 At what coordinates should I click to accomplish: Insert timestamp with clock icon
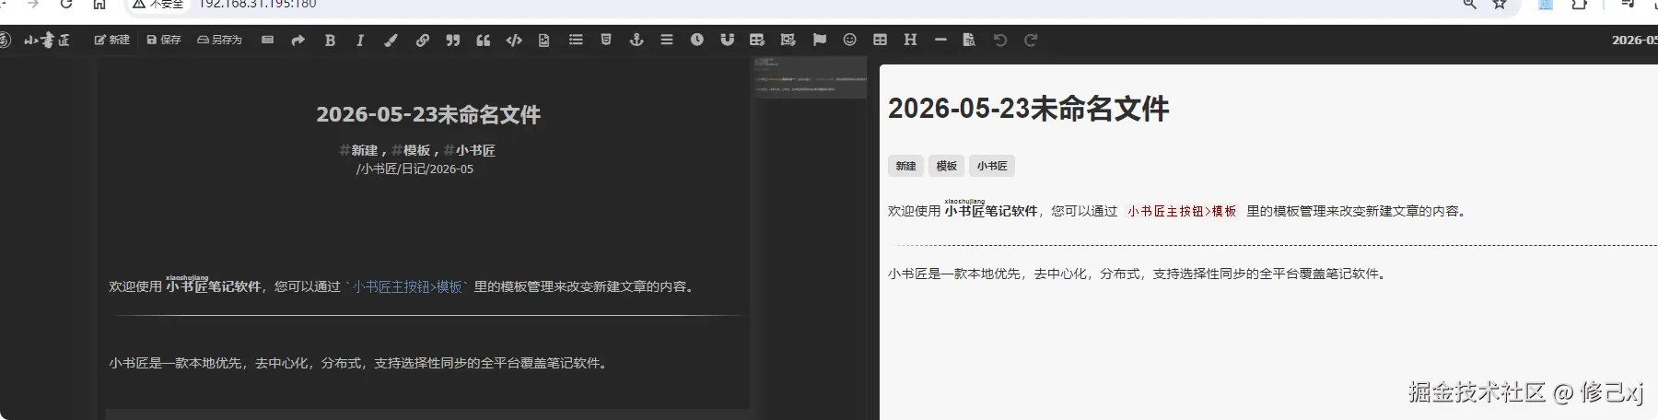point(697,40)
